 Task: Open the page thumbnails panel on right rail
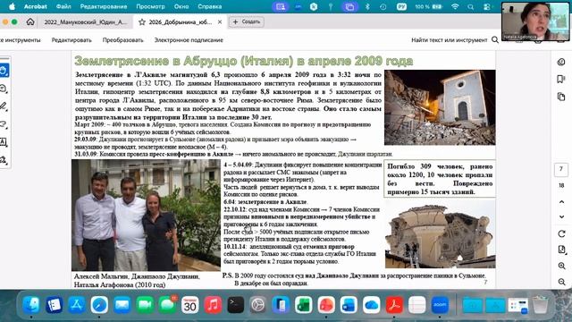tap(561, 97)
